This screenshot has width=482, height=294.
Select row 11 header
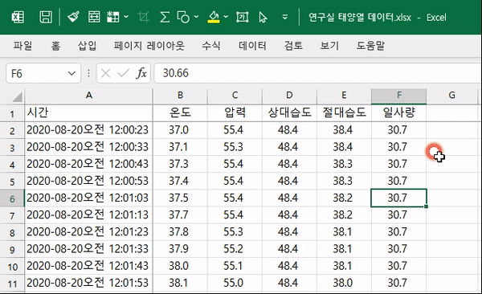12,284
